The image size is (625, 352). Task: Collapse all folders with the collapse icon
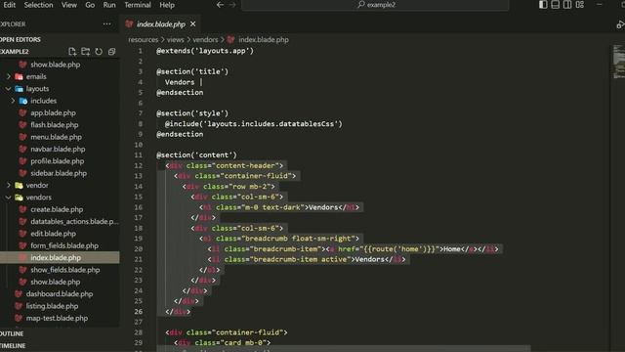[x=111, y=52]
